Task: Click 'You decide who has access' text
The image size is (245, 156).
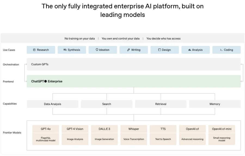Action: tap(163, 39)
